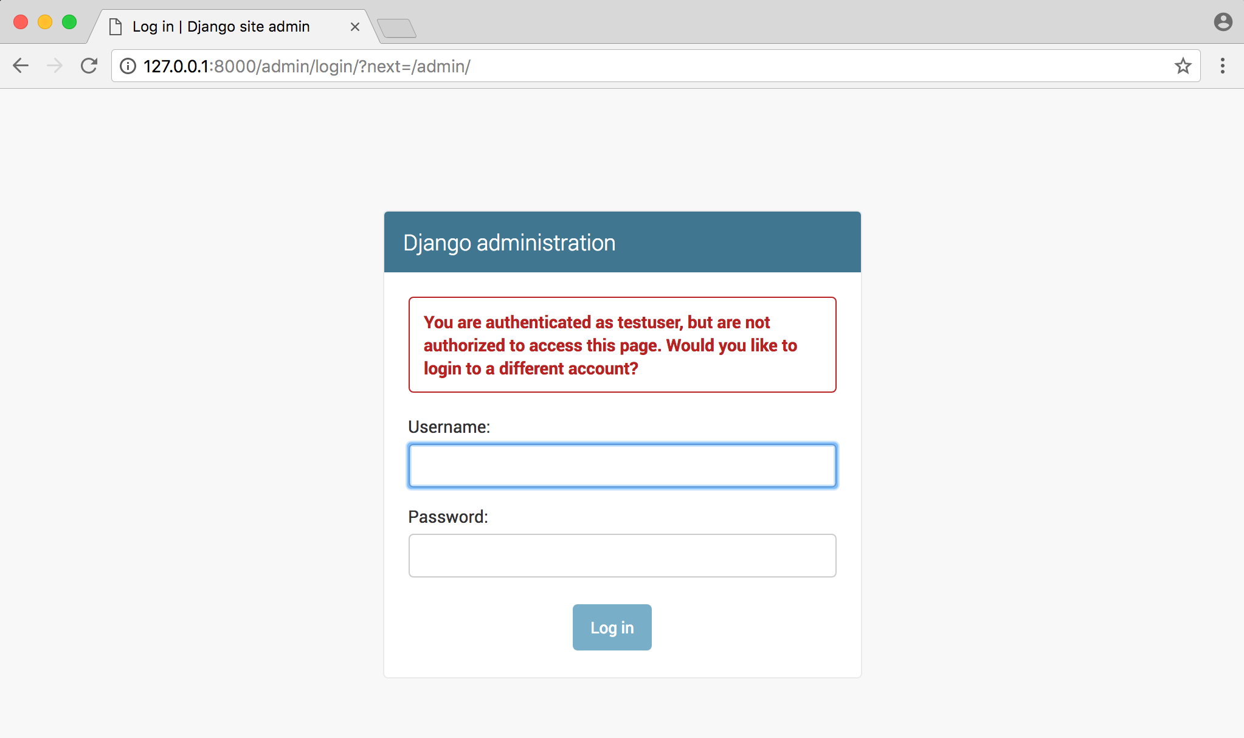
Task: Open the Chrome three-dot menu
Action: [1223, 66]
